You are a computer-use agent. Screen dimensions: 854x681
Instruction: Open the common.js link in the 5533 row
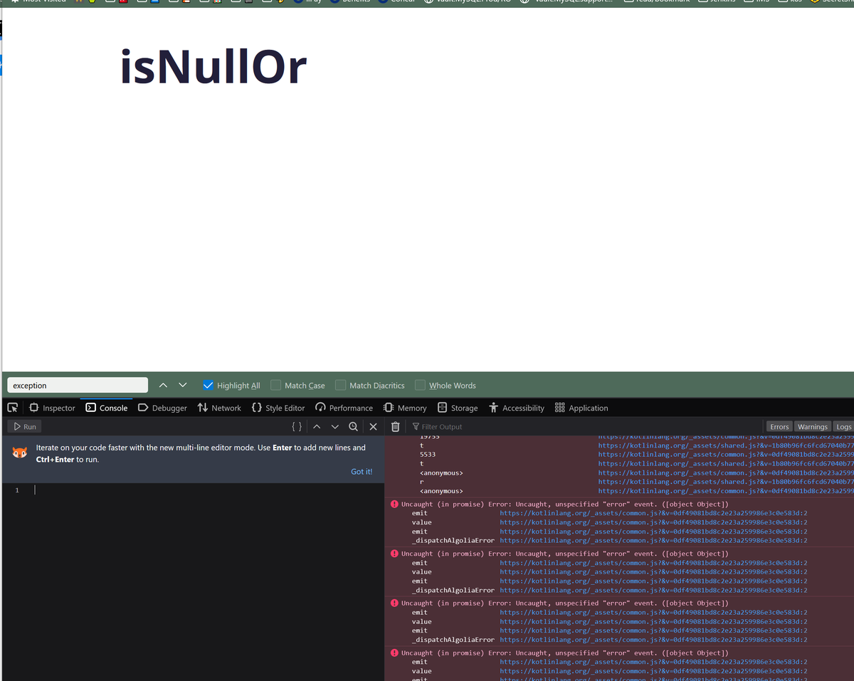726,454
